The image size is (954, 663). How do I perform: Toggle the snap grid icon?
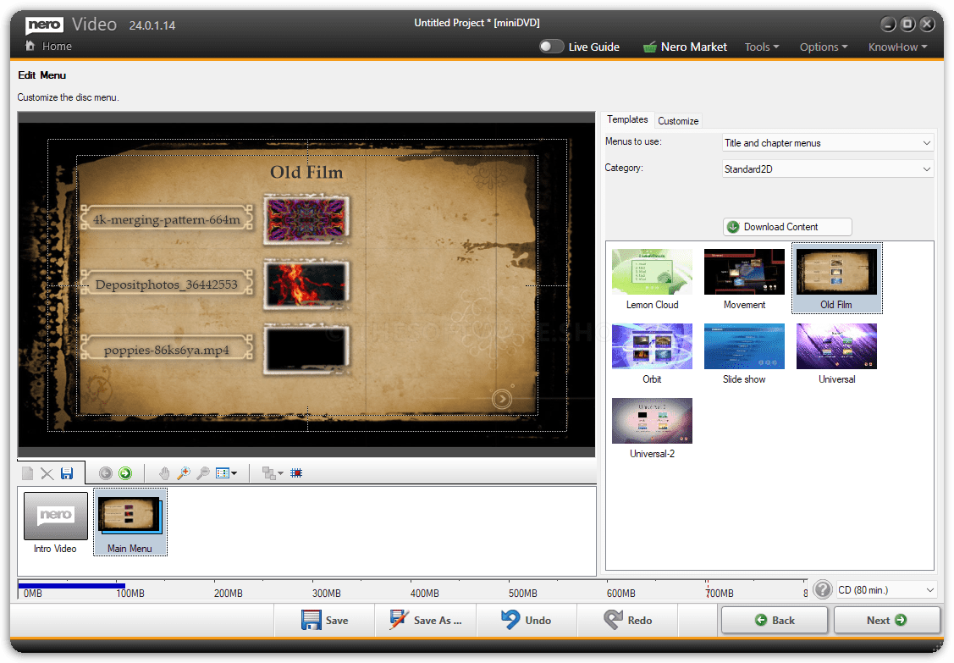296,473
